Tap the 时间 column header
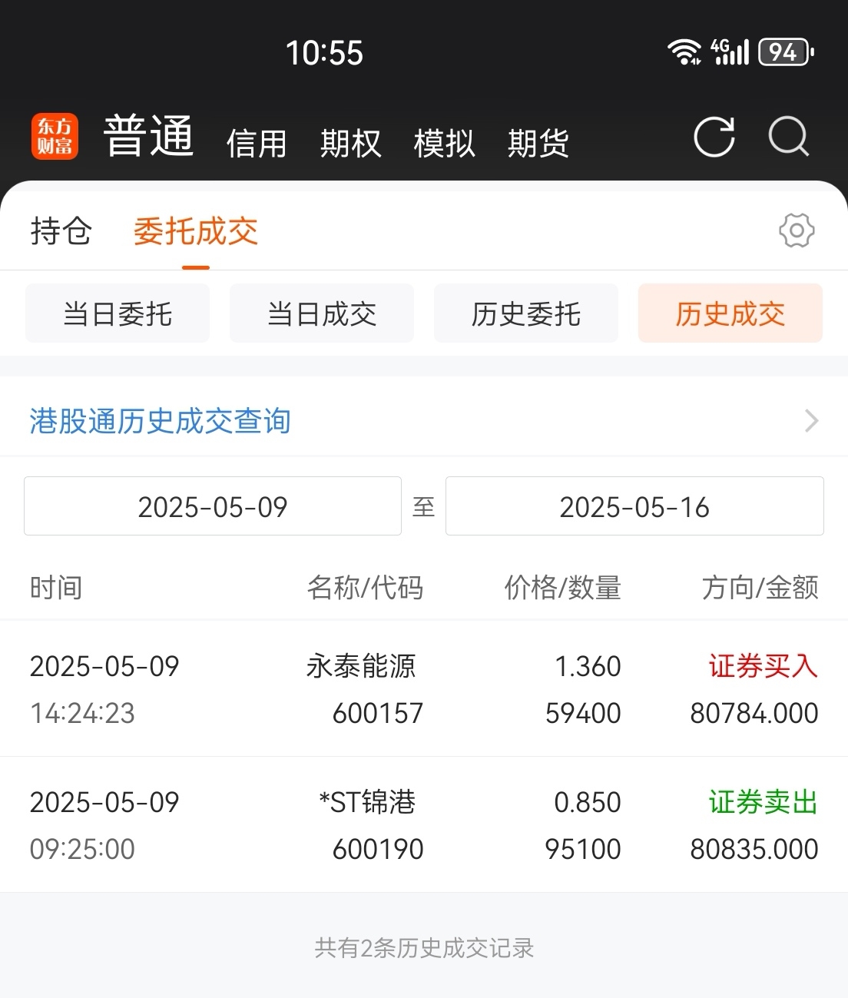848x998 pixels. pyautogui.click(x=56, y=588)
